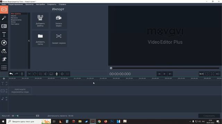Click Добавить файлы add files tile

(40, 21)
